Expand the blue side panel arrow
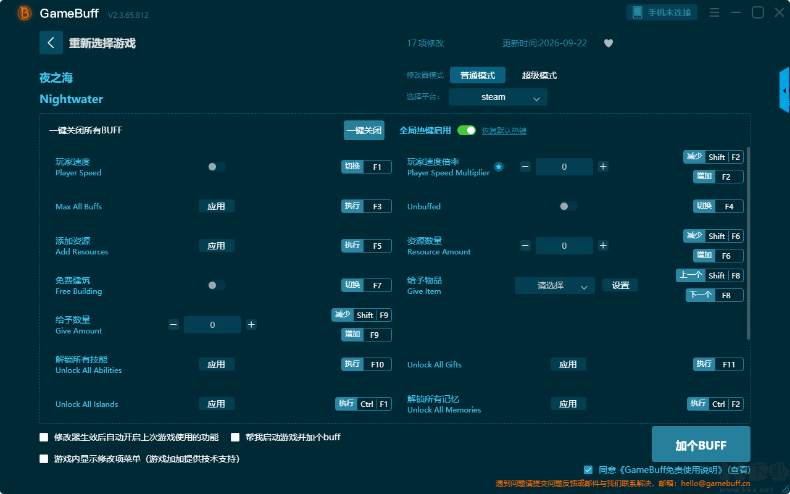This screenshot has width=790, height=494. [x=784, y=90]
